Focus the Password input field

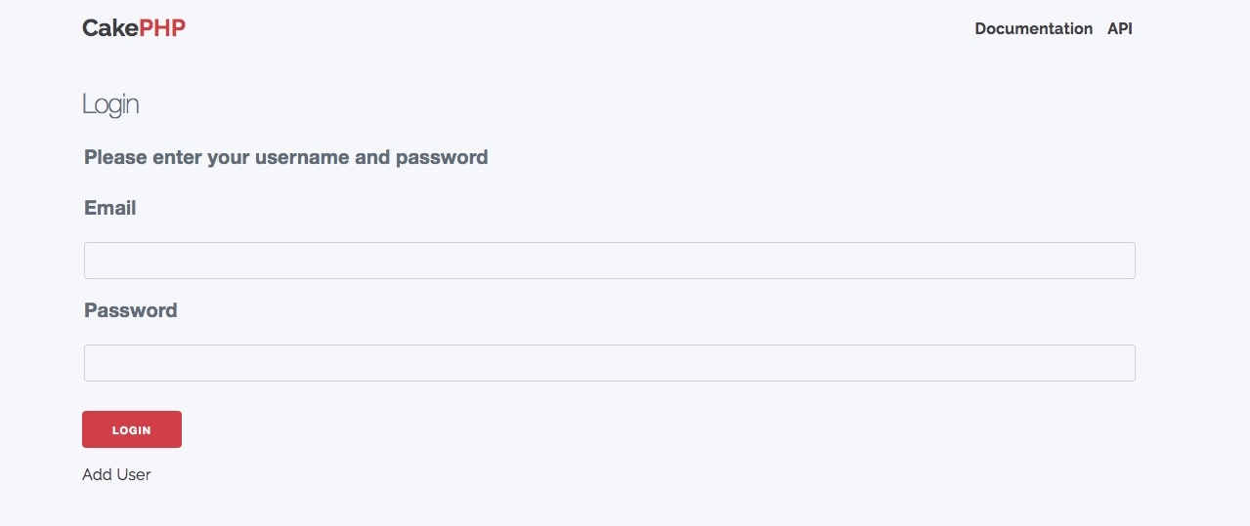pos(609,363)
